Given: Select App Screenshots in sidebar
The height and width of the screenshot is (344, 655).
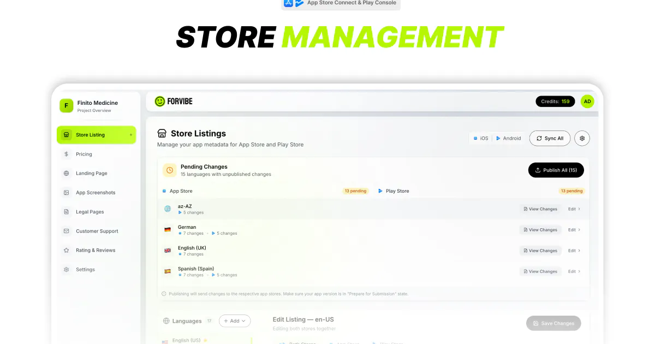Looking at the screenshot, I should [x=96, y=193].
